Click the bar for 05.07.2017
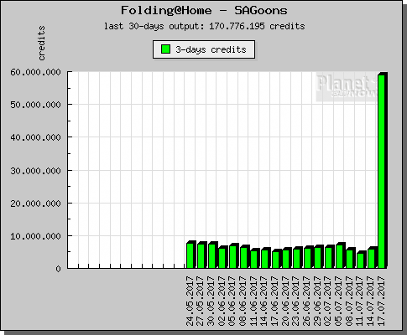This screenshot has width=407, height=335. 340,255
